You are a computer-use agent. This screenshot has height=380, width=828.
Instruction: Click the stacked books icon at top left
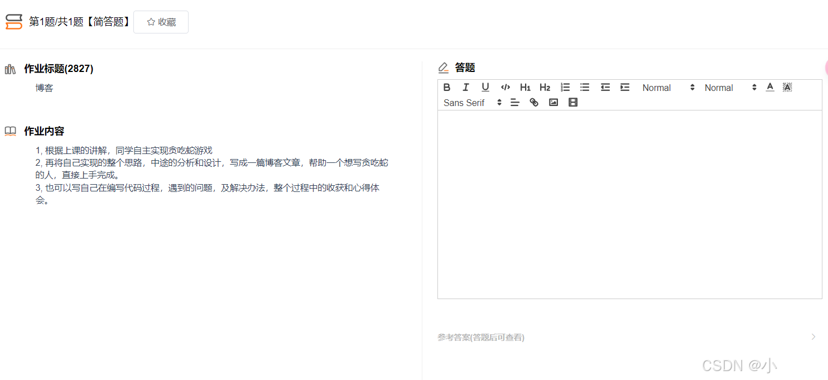[x=14, y=22]
